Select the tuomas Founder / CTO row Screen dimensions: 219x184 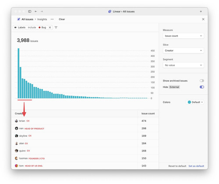[85, 158]
